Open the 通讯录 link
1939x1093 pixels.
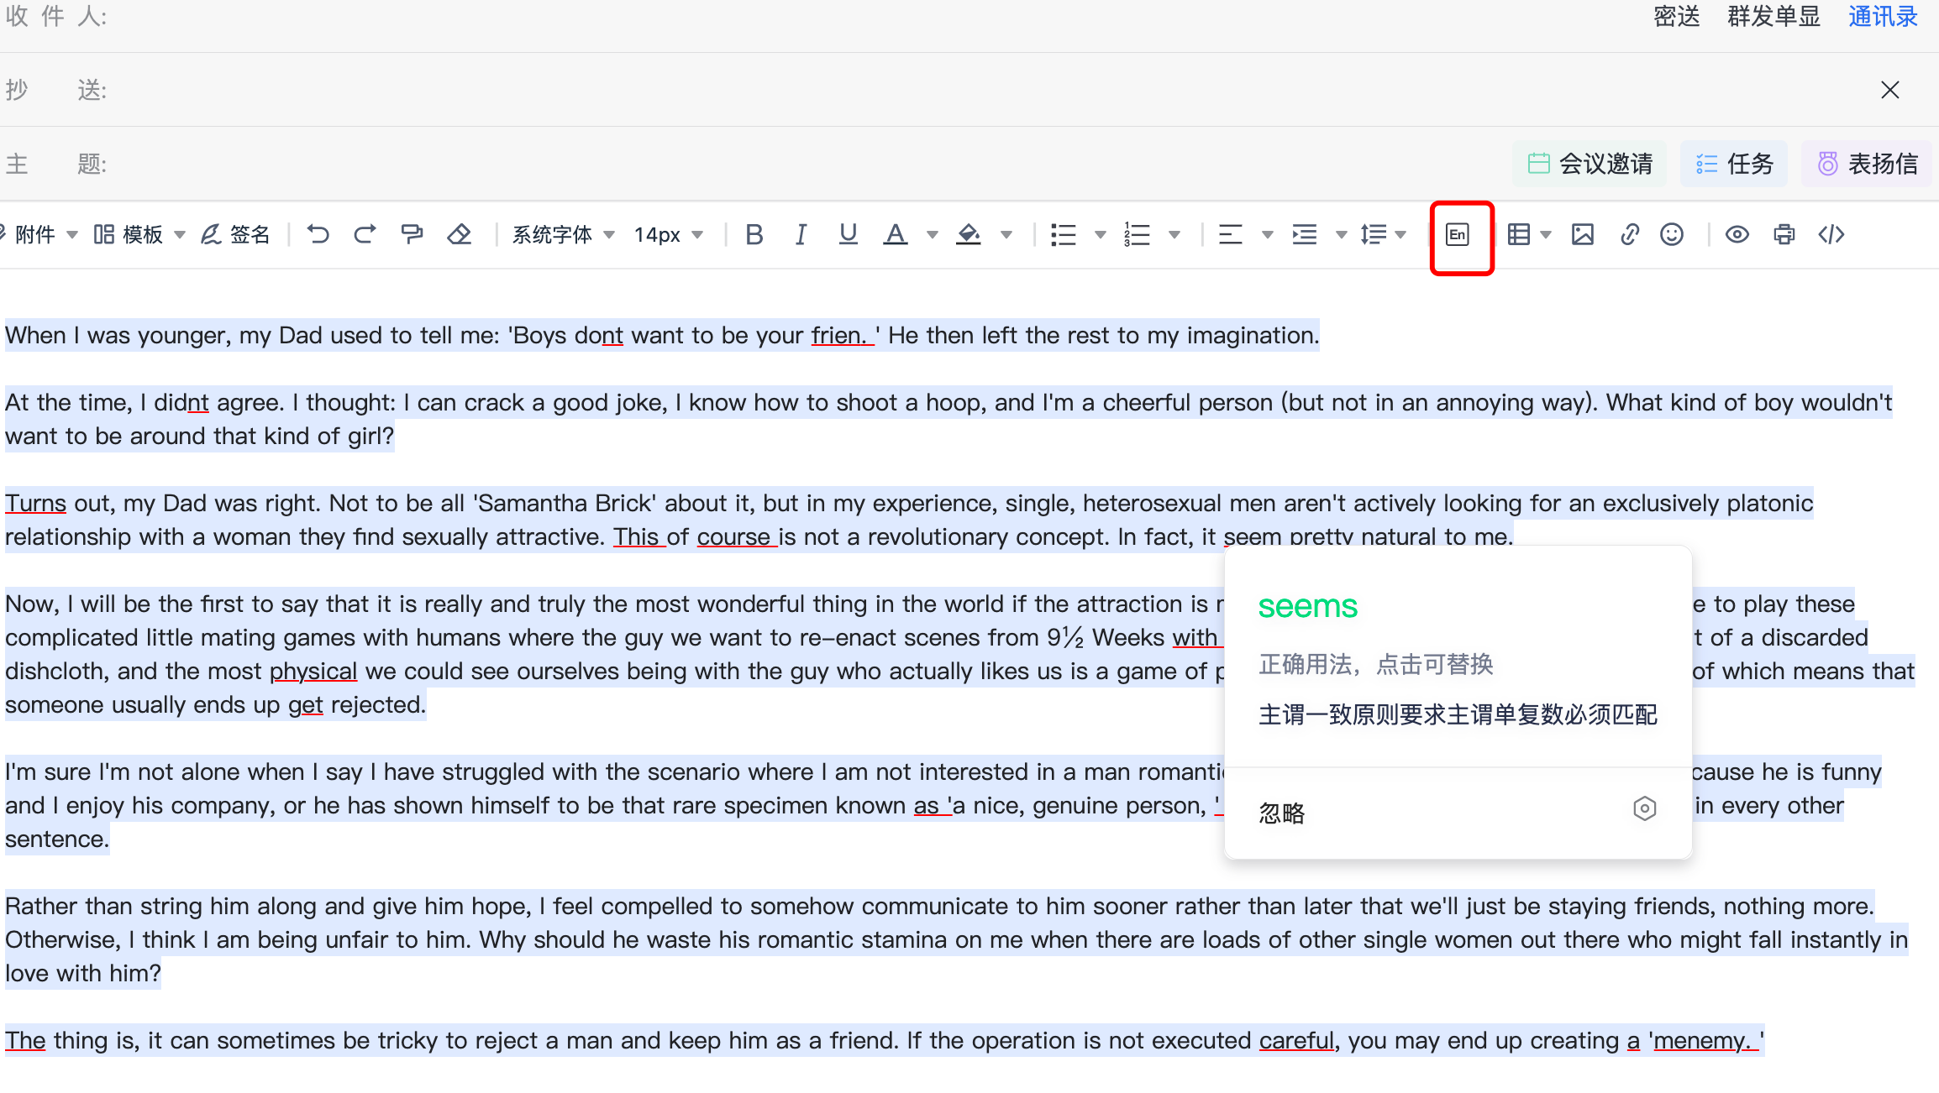1882,17
